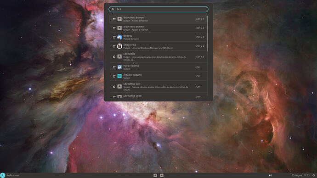This screenshot has height=178, width=317.
Task: Select the 'DBeaver CE' result title
Action: pos(130,45)
